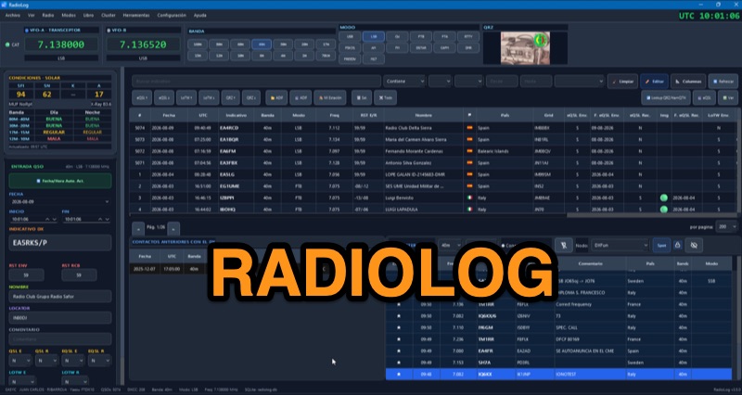Click the Indicativo column header
The height and width of the screenshot is (395, 742).
236,115
